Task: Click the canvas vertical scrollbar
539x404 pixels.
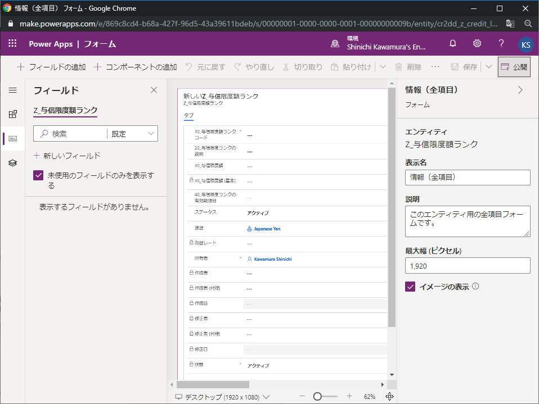Action: tap(392, 207)
